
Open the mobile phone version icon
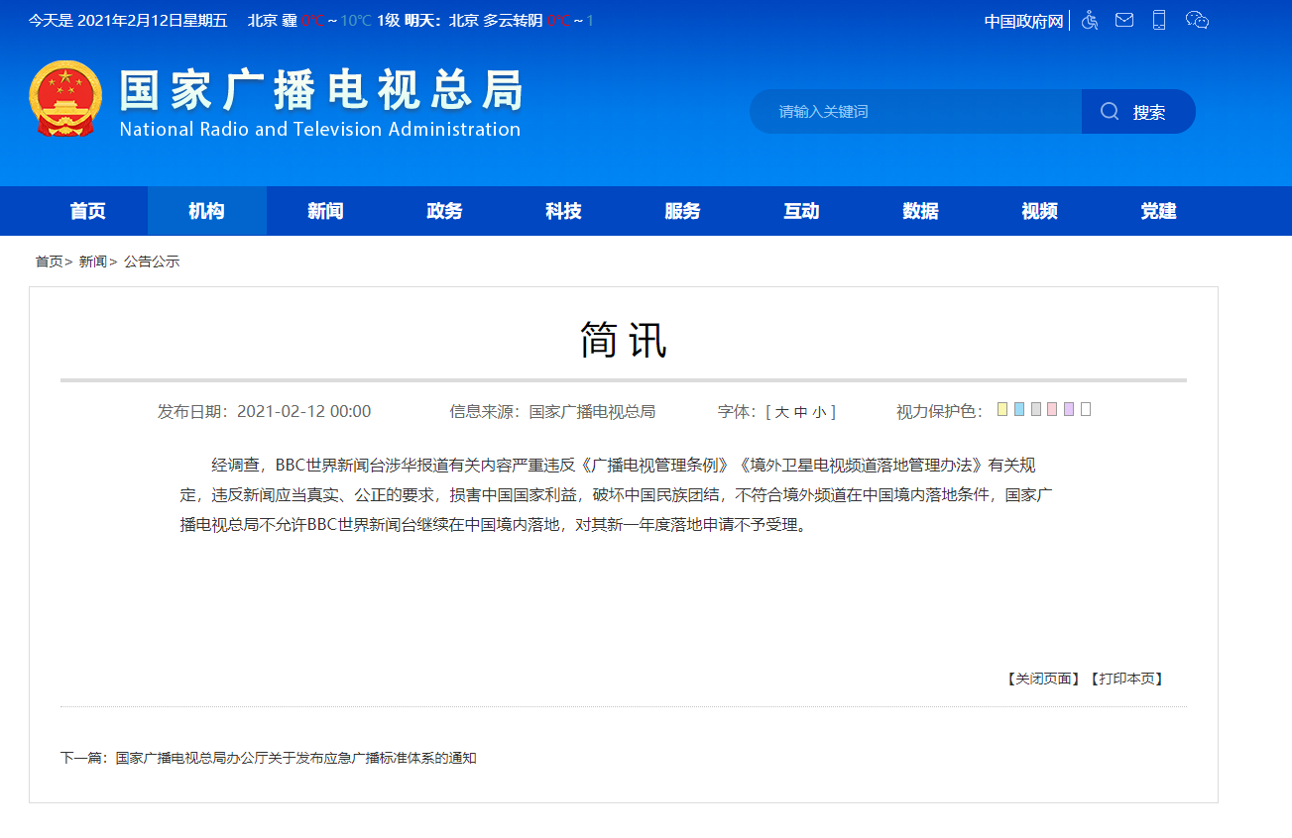(x=1158, y=20)
